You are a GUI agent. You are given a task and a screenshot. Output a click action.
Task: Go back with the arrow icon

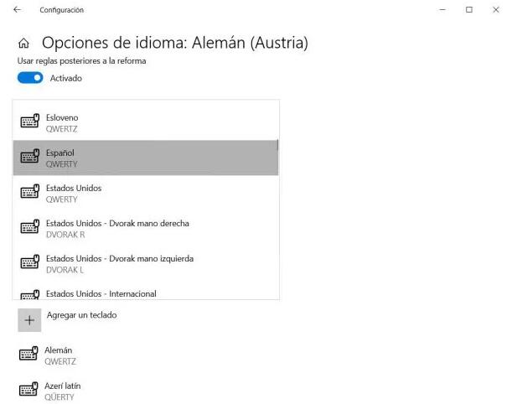click(17, 10)
